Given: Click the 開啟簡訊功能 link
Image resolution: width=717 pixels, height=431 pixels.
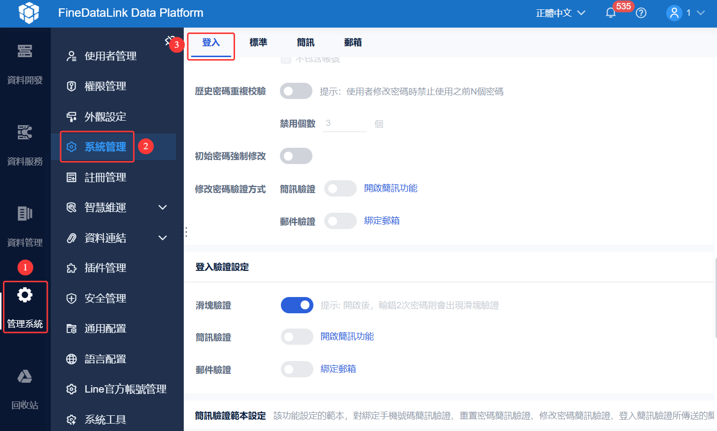Looking at the screenshot, I should click(x=390, y=188).
